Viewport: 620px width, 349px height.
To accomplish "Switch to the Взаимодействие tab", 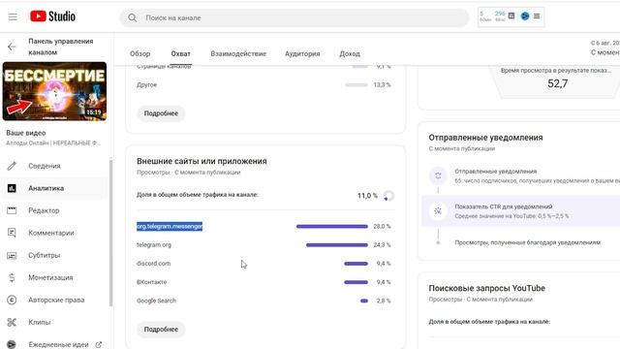I will pyautogui.click(x=238, y=54).
